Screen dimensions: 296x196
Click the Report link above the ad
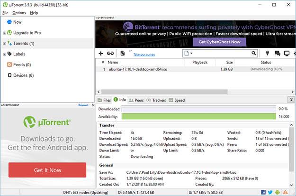83,105
